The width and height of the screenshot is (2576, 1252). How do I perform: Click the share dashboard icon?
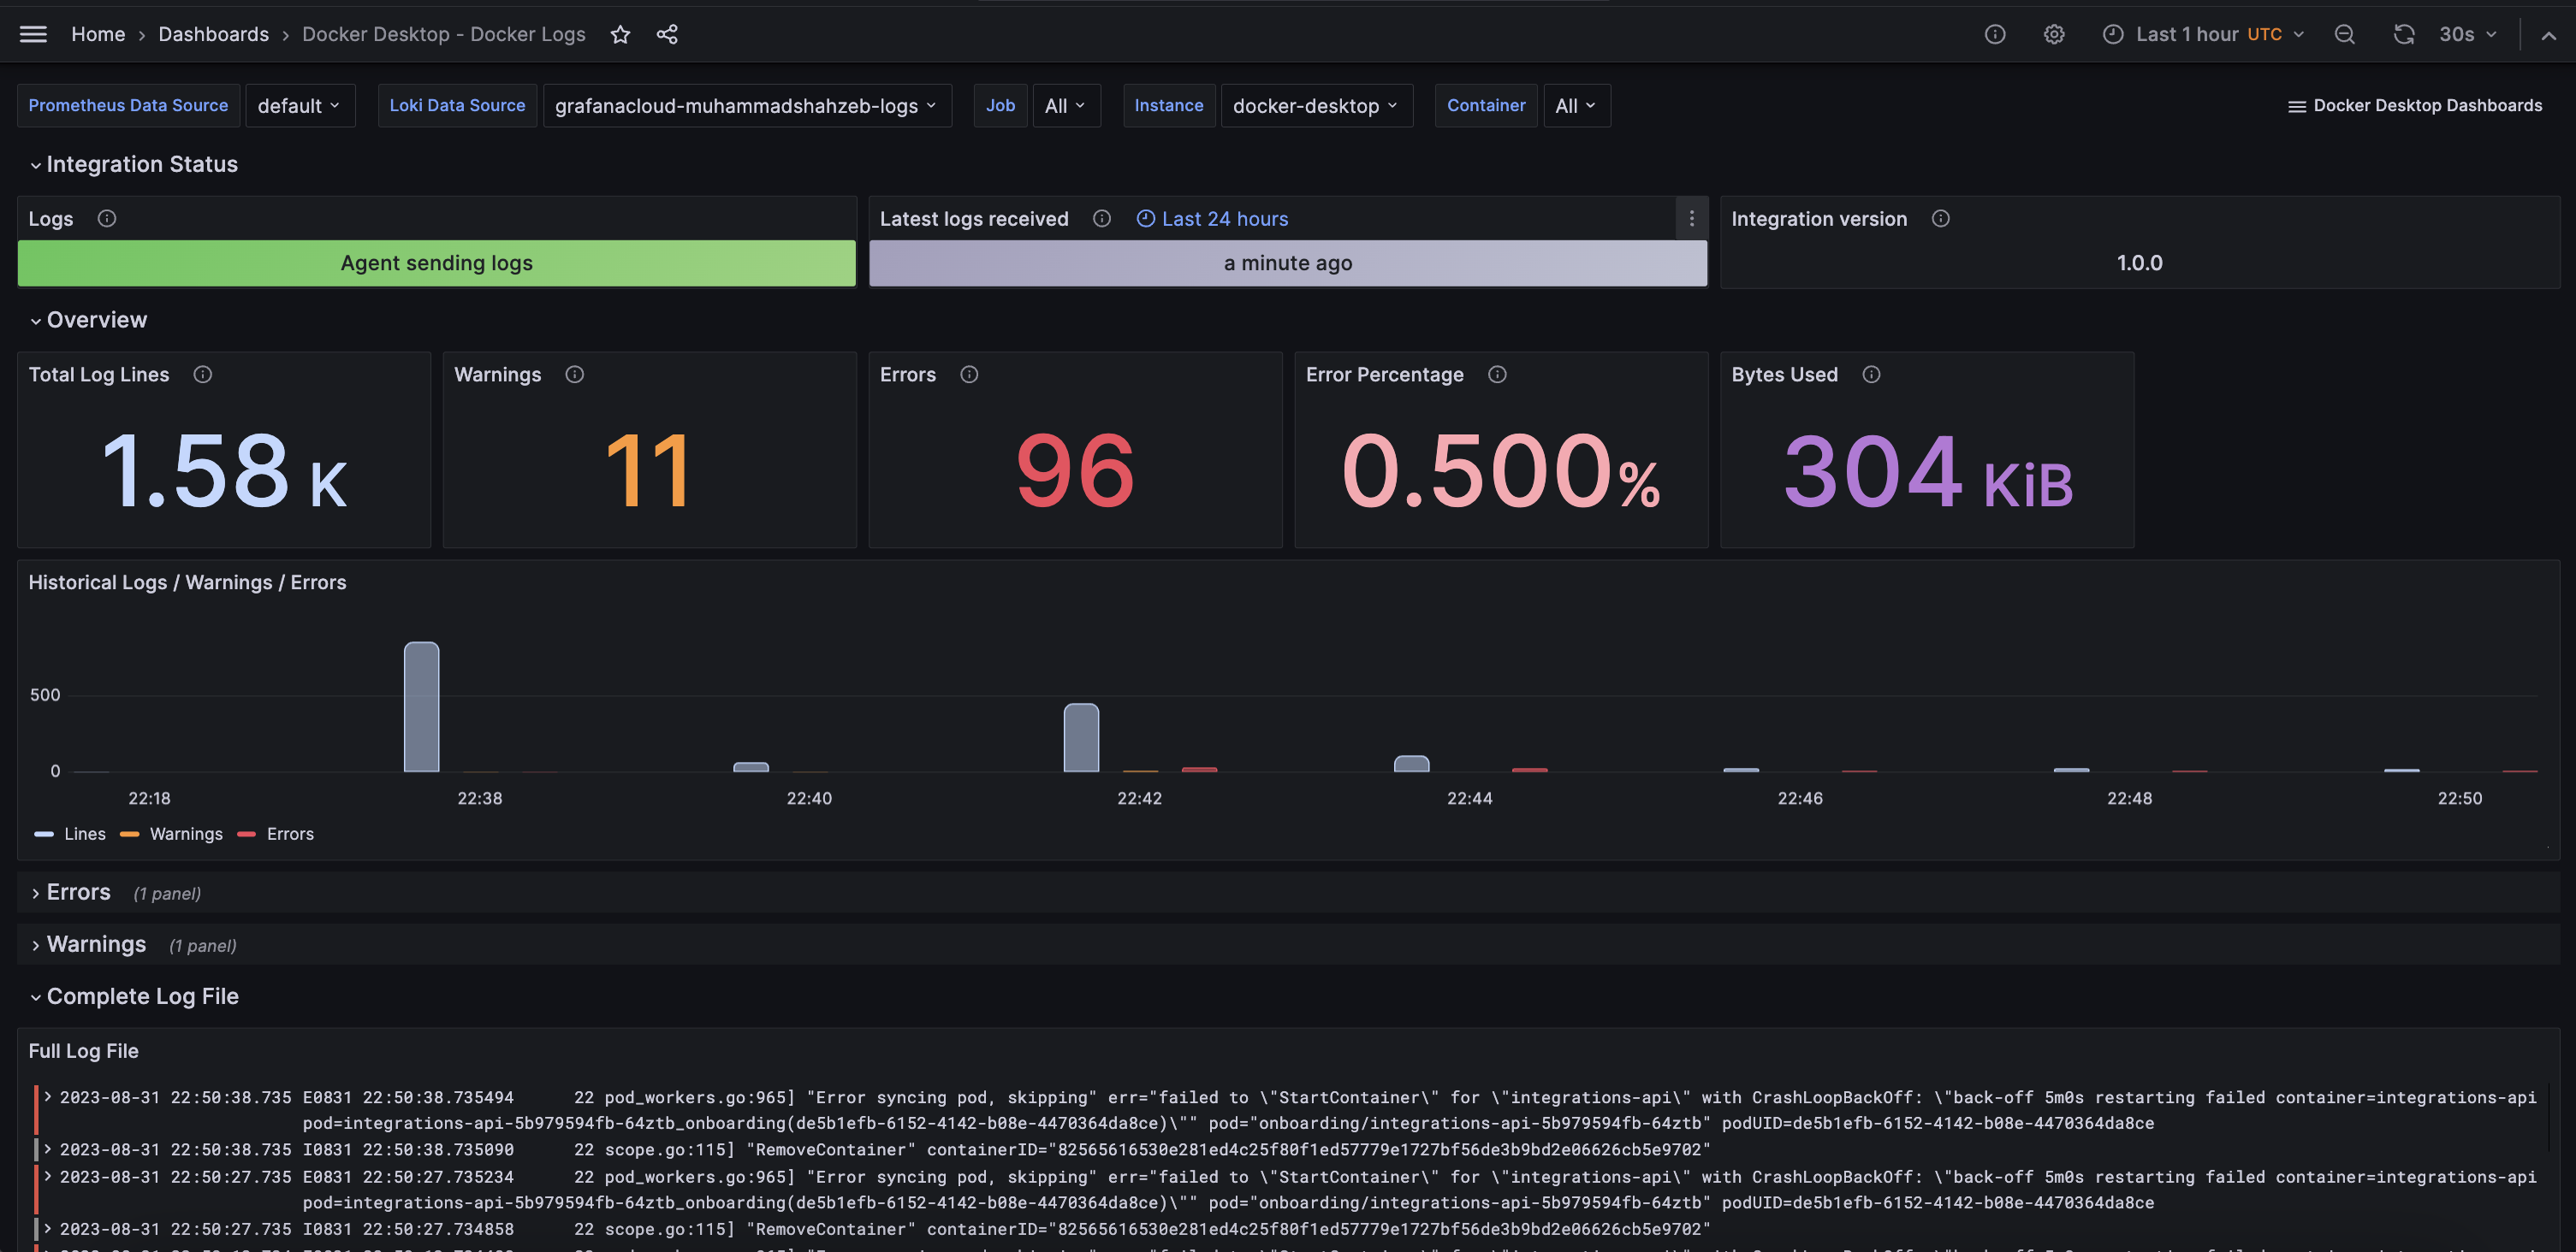tap(667, 34)
